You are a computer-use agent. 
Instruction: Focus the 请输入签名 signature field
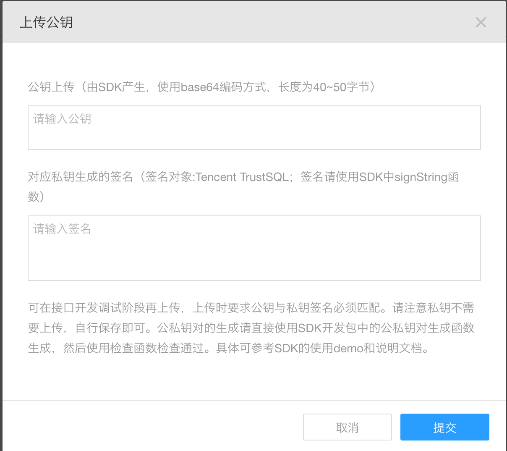(254, 248)
